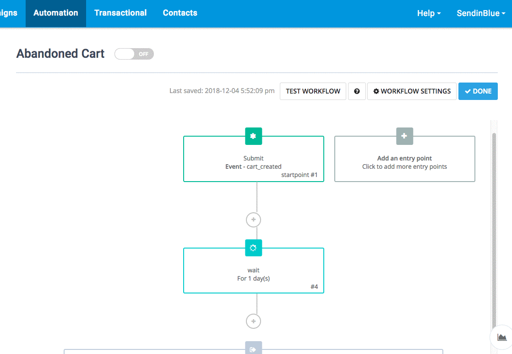Open the statistics chart icon at bottom right
The width and height of the screenshot is (512, 354).
point(502,337)
